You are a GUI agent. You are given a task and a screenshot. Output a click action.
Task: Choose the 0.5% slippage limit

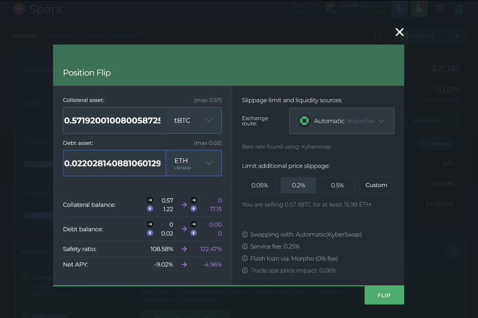click(337, 185)
